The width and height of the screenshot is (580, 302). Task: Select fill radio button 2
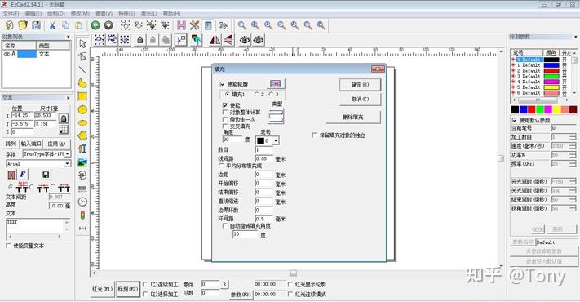pos(257,95)
